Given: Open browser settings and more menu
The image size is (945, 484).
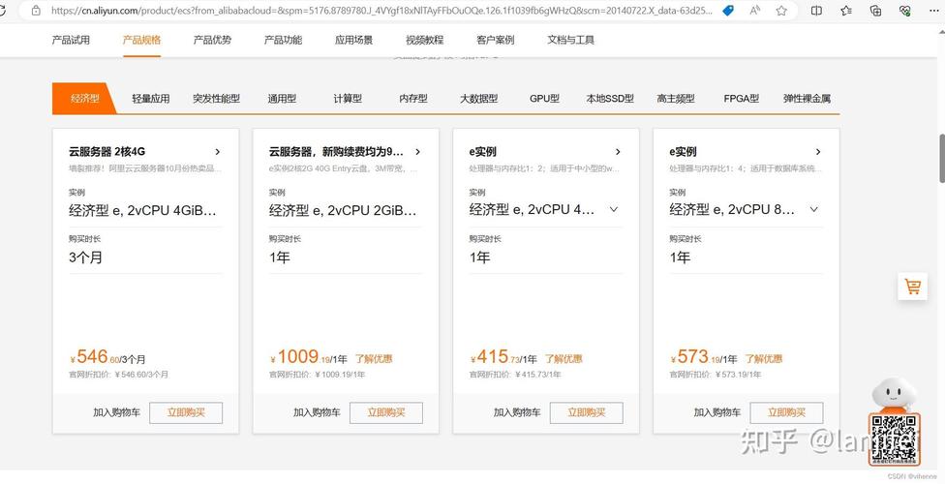Looking at the screenshot, I should (x=934, y=11).
